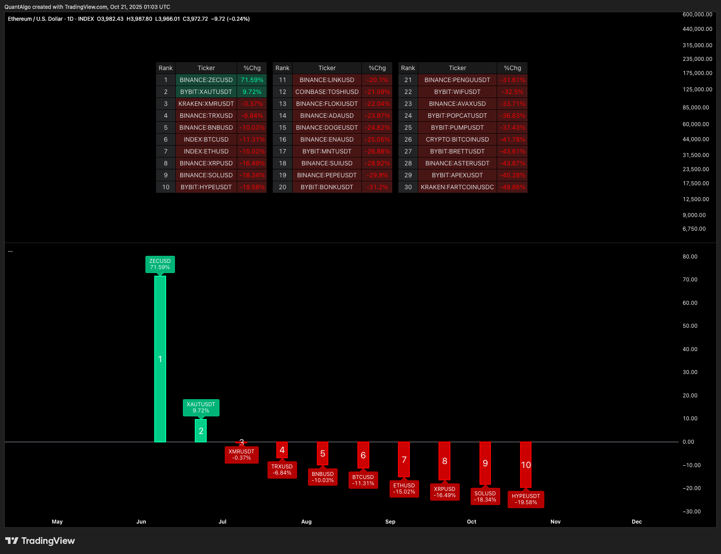The image size is (721, 554).
Task: Click the BINANCE:ADAUSD ticker cell
Action: pos(327,116)
